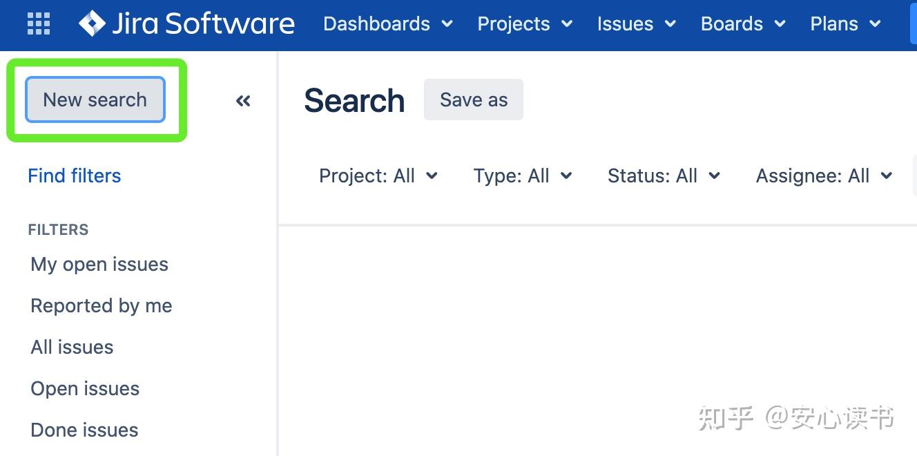Collapse the filters sidebar with double chevron
917x456 pixels.
(243, 101)
